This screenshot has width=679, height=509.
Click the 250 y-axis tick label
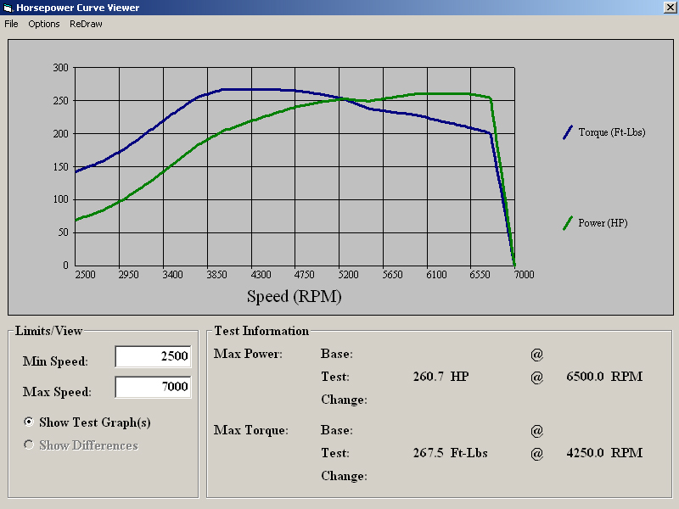[60, 100]
